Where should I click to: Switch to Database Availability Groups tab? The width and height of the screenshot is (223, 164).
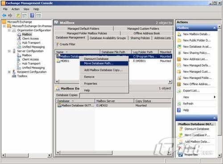[108, 38]
